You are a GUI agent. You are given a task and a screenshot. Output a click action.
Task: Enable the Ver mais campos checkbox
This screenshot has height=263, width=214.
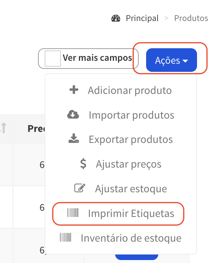[x=52, y=59]
